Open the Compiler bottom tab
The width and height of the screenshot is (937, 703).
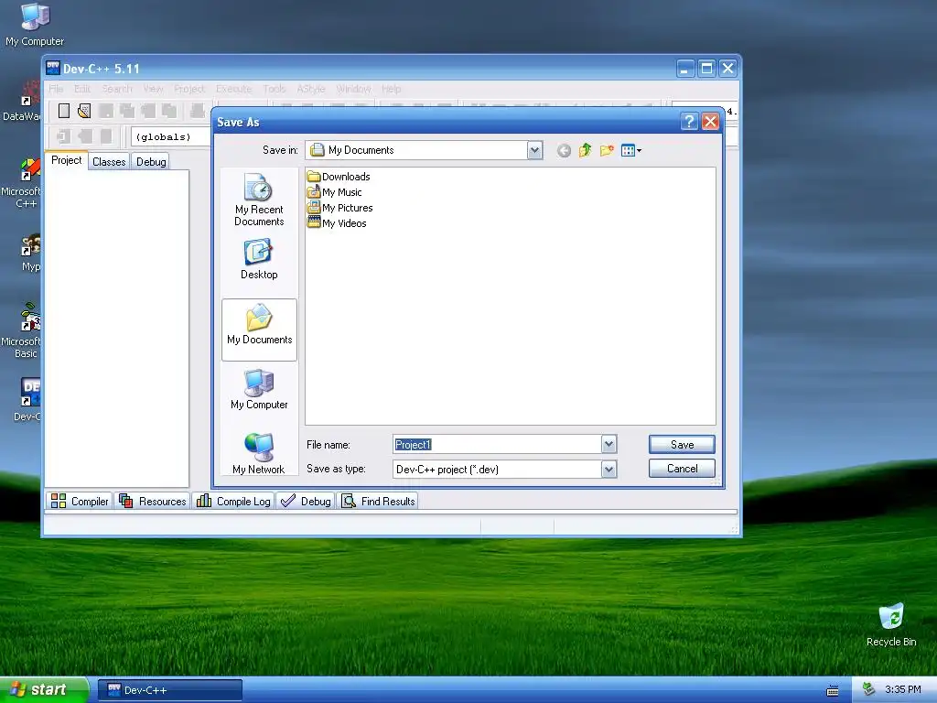80,501
